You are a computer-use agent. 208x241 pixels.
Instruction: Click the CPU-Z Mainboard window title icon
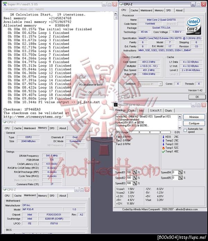(5, 190)
